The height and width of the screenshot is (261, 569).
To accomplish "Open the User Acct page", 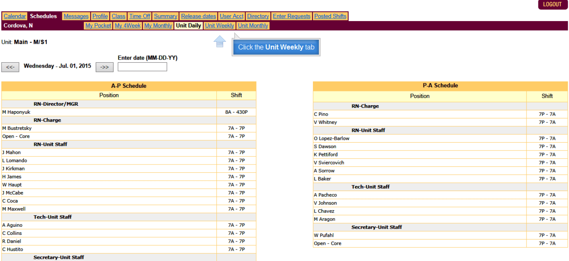I will [231, 16].
